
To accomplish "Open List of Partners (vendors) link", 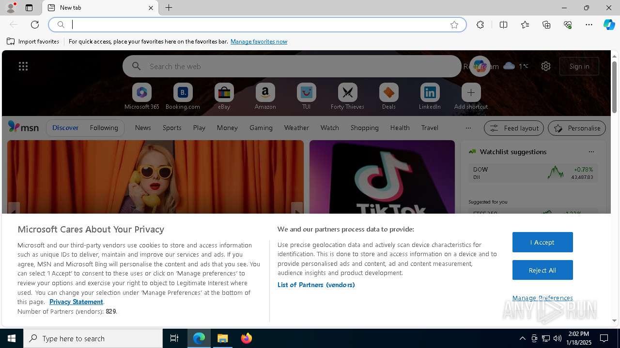I will (316, 285).
